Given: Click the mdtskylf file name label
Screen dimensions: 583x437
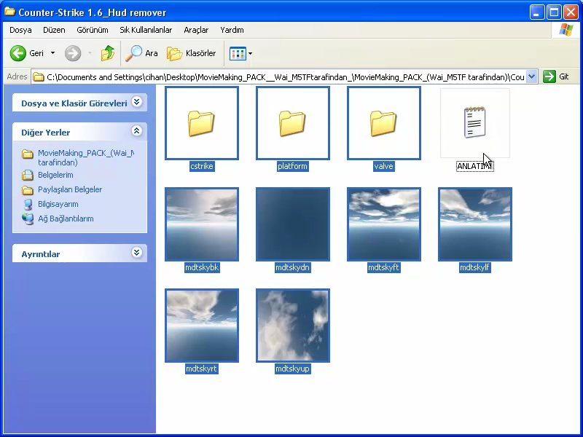Looking at the screenshot, I should point(475,267).
